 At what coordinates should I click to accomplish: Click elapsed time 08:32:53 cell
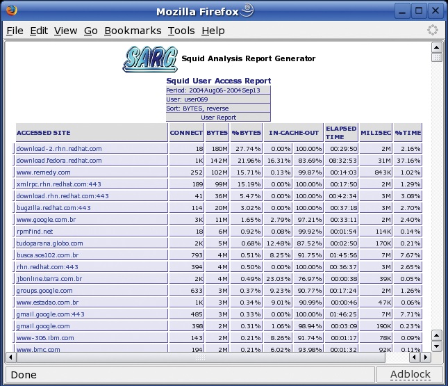point(341,161)
